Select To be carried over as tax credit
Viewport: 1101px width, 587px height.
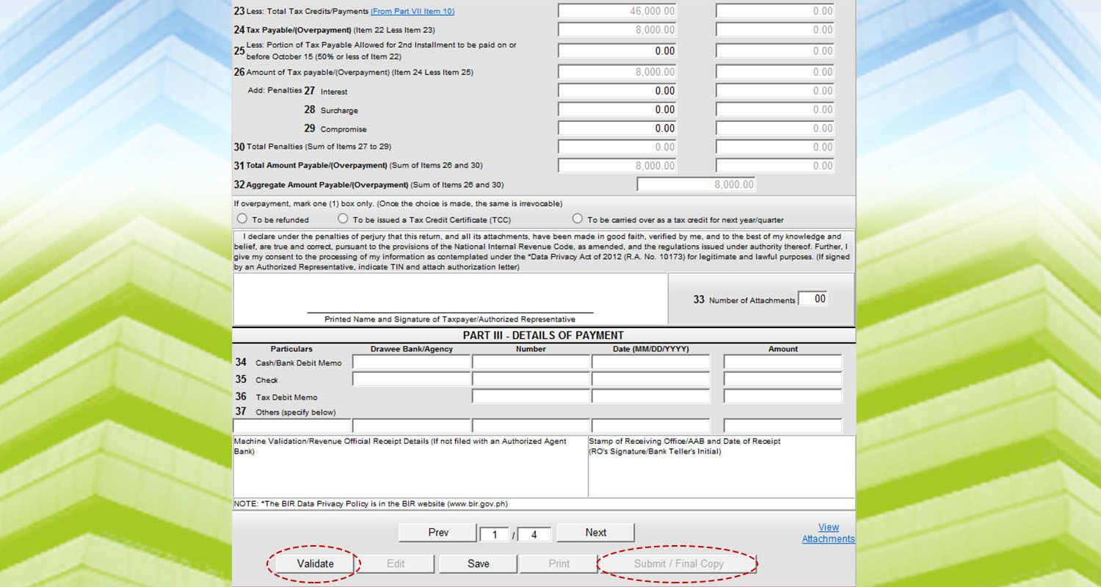(578, 219)
